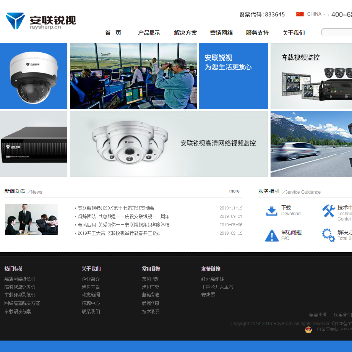This screenshot has width=352, height=352.
Task: Open the air traffic control tower image
Action: click(x=133, y=75)
